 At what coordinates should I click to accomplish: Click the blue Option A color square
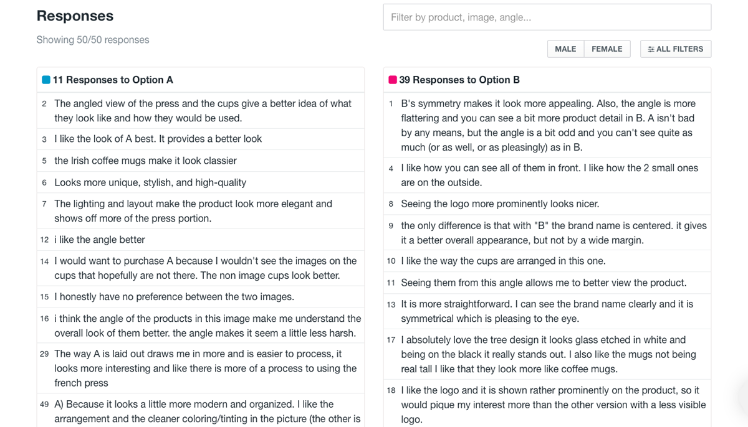pyautogui.click(x=46, y=80)
